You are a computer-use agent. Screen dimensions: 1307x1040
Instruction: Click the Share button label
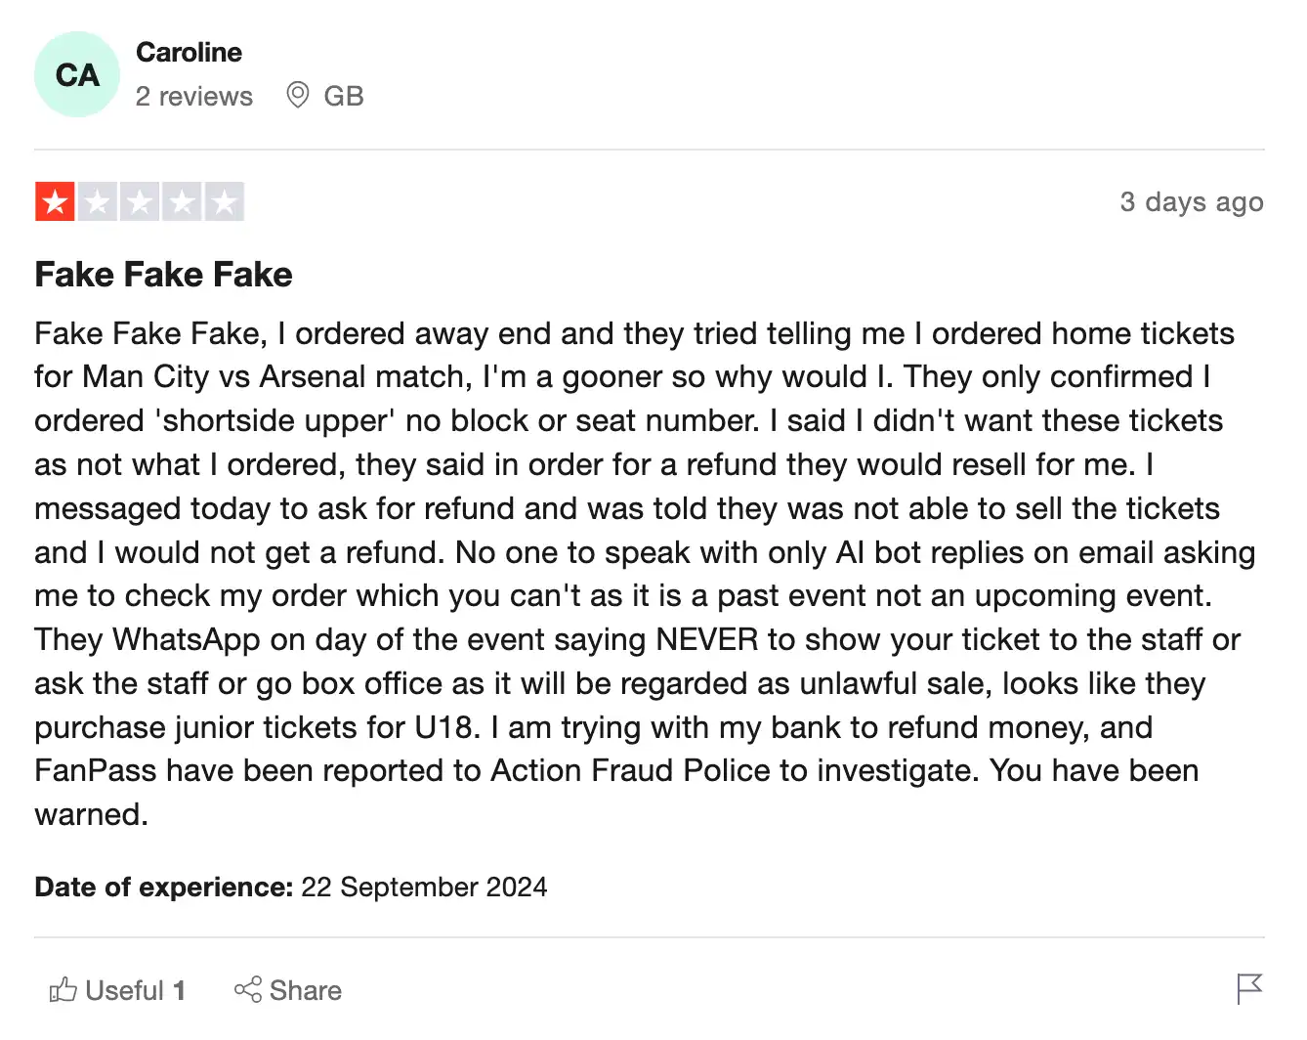[305, 990]
